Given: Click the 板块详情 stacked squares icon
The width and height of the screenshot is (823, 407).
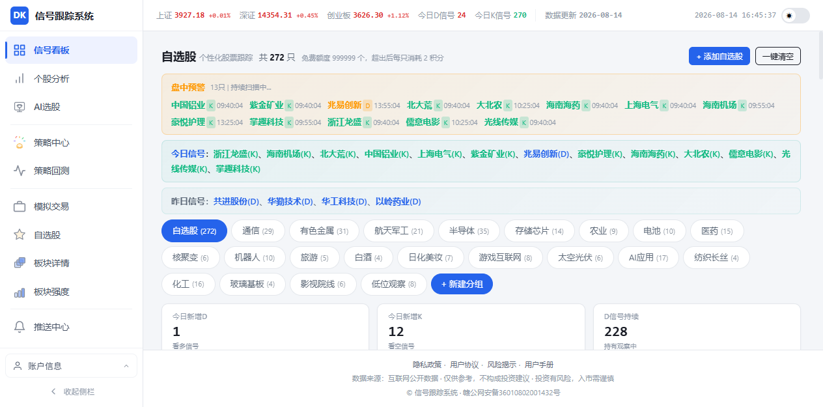Looking at the screenshot, I should click(20, 263).
